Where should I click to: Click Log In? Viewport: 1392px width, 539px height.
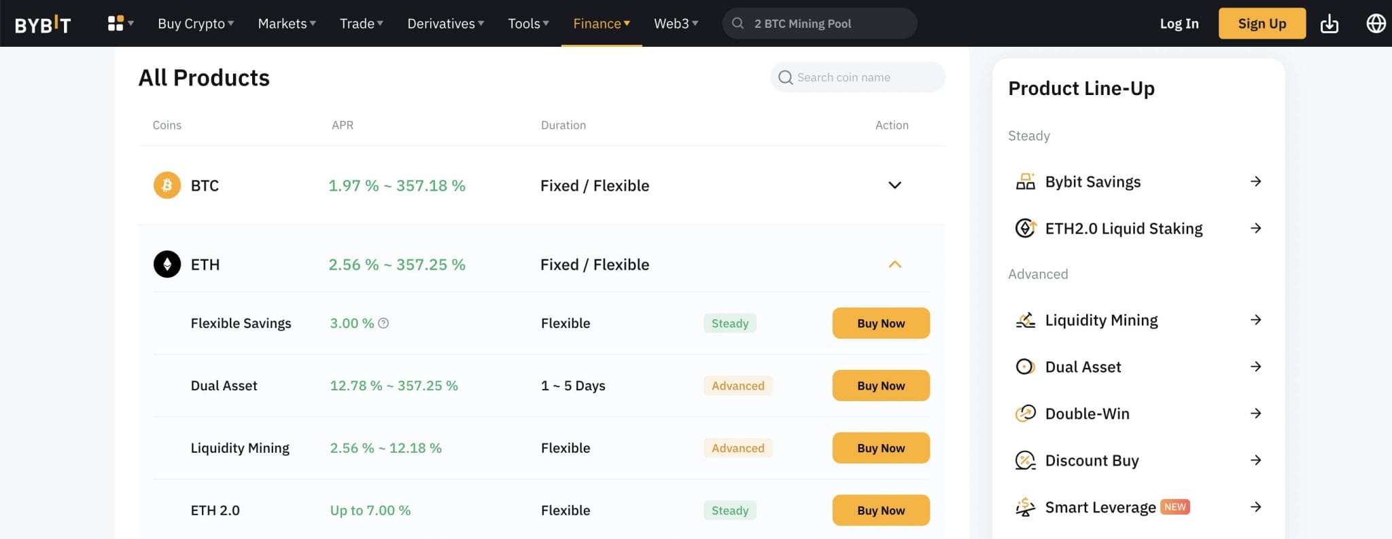tap(1179, 24)
